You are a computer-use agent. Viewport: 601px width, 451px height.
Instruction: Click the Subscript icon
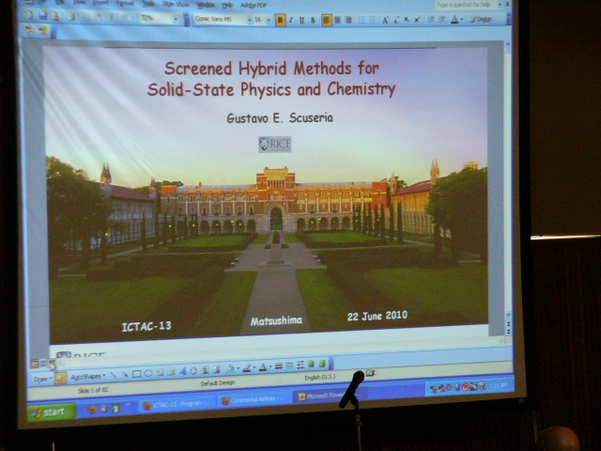coord(407,20)
